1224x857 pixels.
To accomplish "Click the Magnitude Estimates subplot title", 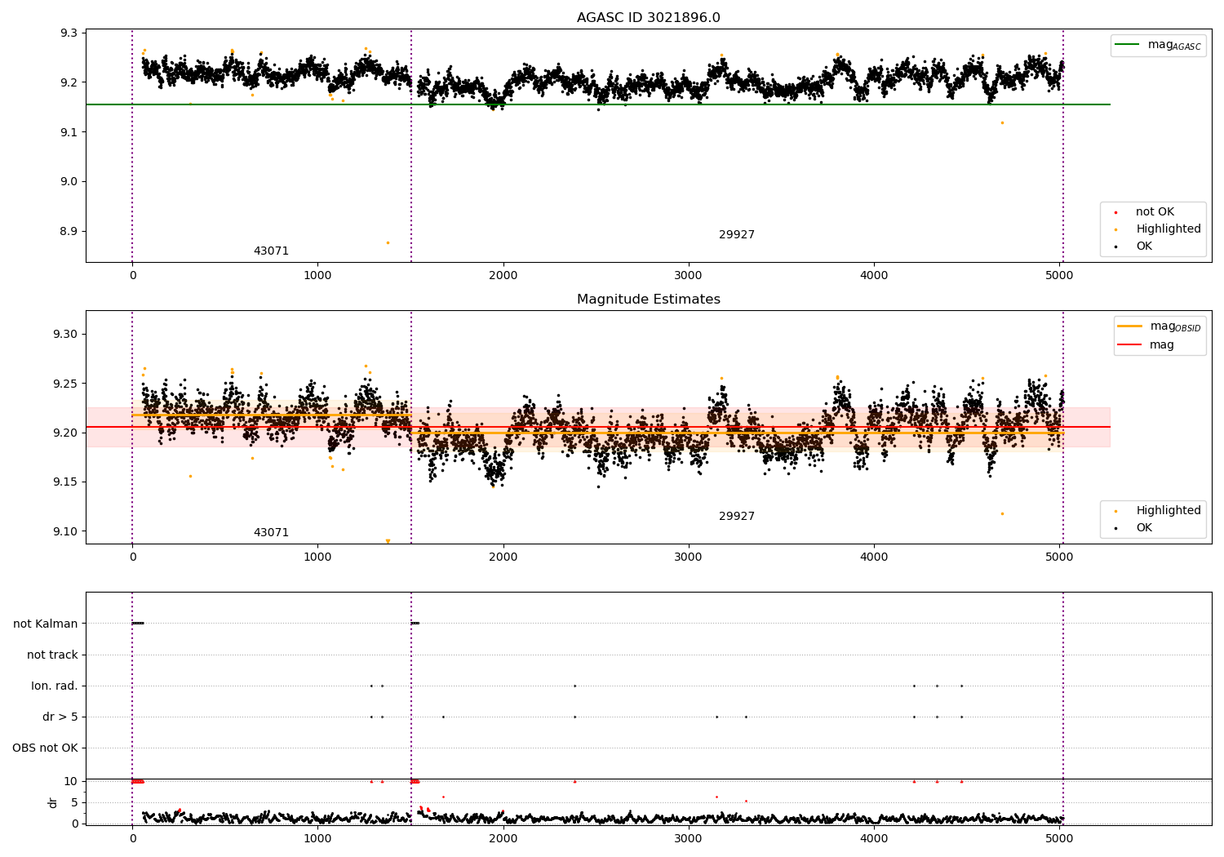I will tap(648, 300).
